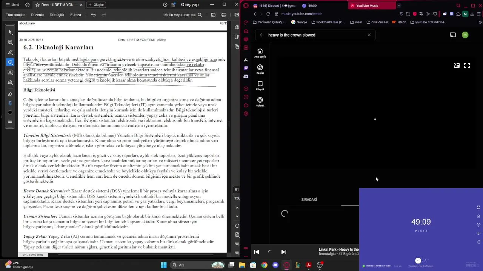Image resolution: width=483 pixels, height=271 pixels.
Task: Select the arrow selection tool in Acrobat
Action: (x=10, y=32)
